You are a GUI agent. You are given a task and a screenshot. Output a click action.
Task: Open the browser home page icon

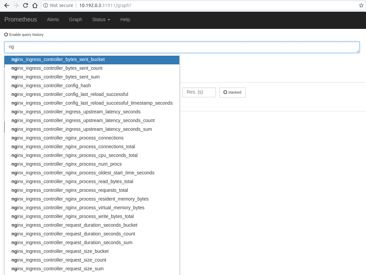(35, 5)
